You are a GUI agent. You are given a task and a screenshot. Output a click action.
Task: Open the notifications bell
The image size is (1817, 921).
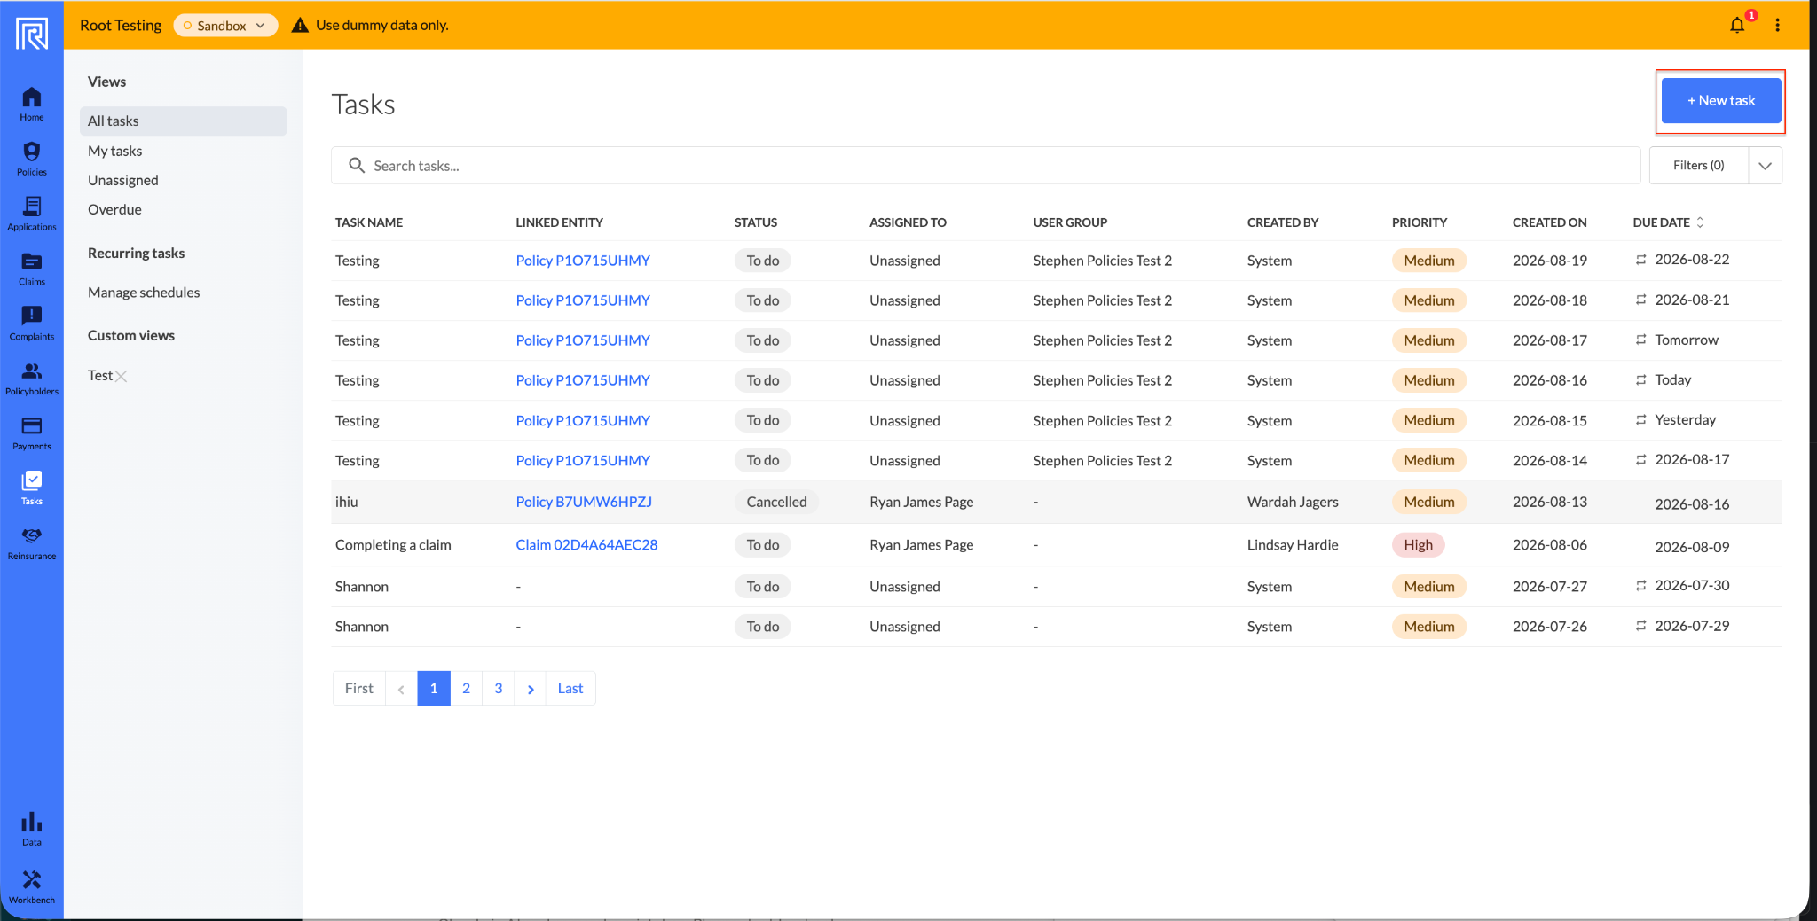[x=1737, y=25]
